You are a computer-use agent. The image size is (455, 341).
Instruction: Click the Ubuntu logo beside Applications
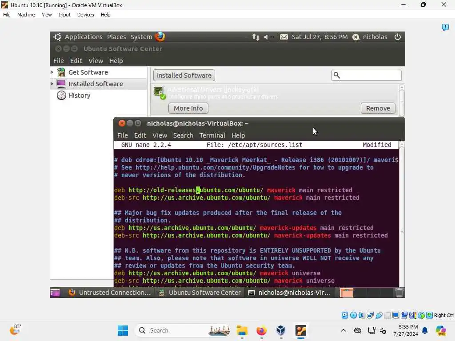(x=57, y=37)
